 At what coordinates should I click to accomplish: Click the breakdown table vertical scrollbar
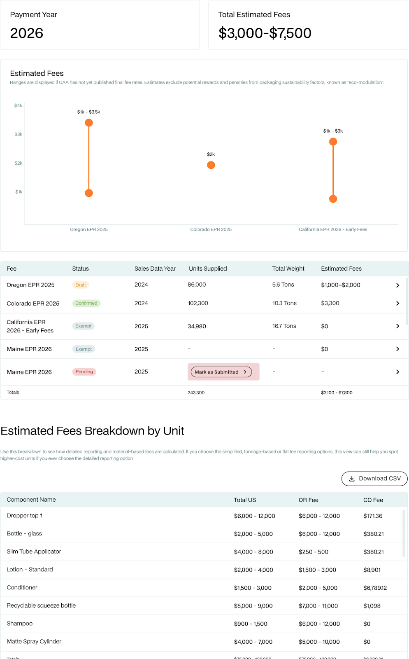click(x=404, y=533)
